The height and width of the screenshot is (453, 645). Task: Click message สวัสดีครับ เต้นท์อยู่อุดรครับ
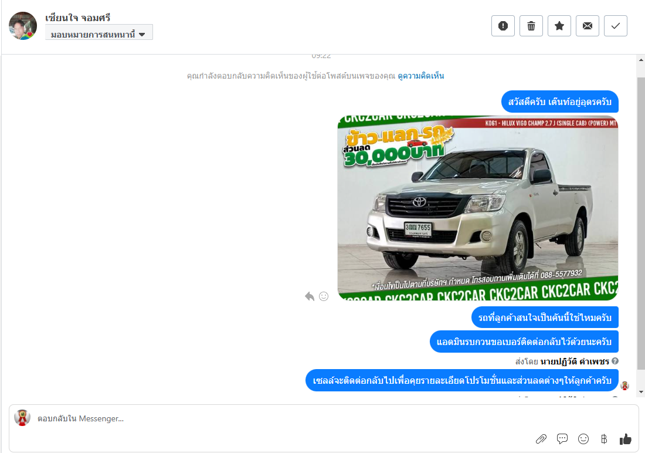pyautogui.click(x=560, y=102)
